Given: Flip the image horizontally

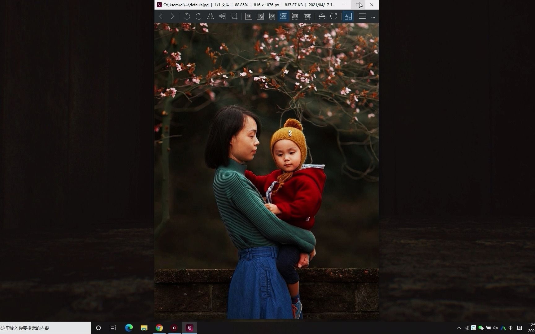Looking at the screenshot, I should (210, 16).
